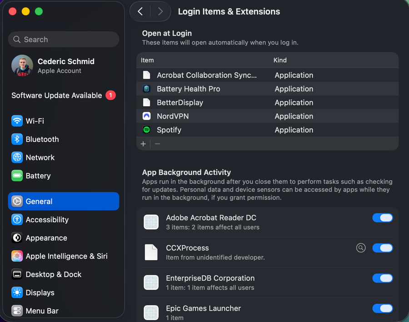Click the Cederic Schmid profile picture

pos(22,65)
